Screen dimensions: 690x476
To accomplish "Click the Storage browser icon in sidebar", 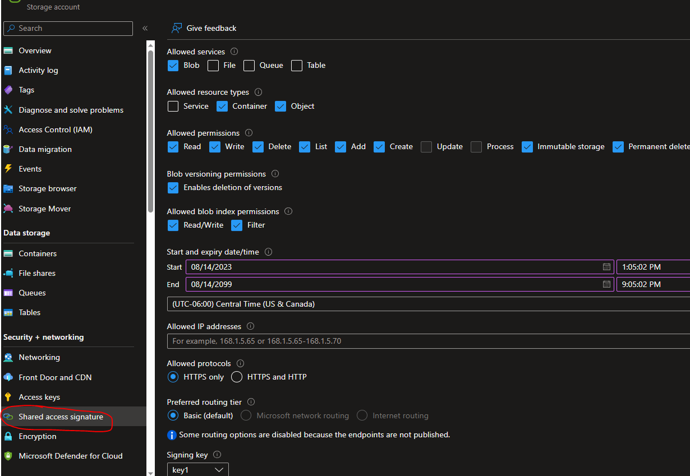I will pyautogui.click(x=8, y=189).
